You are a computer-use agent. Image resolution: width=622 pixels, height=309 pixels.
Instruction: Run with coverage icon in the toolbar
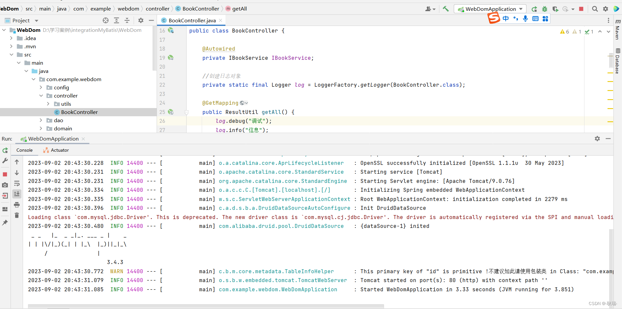(x=555, y=9)
